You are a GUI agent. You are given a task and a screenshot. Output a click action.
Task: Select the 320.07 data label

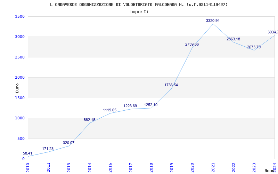coord(68,143)
